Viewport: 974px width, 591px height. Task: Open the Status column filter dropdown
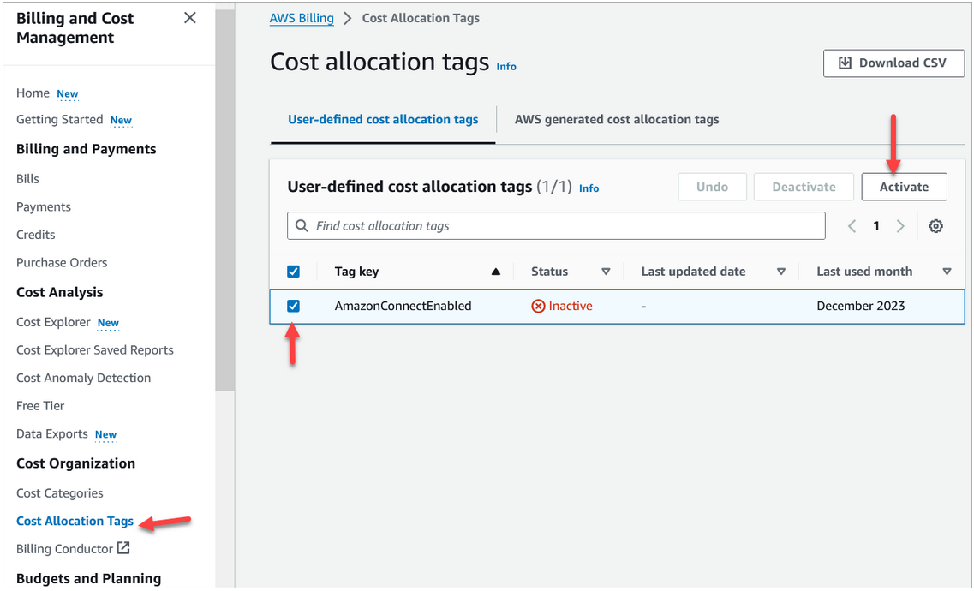pyautogui.click(x=606, y=271)
